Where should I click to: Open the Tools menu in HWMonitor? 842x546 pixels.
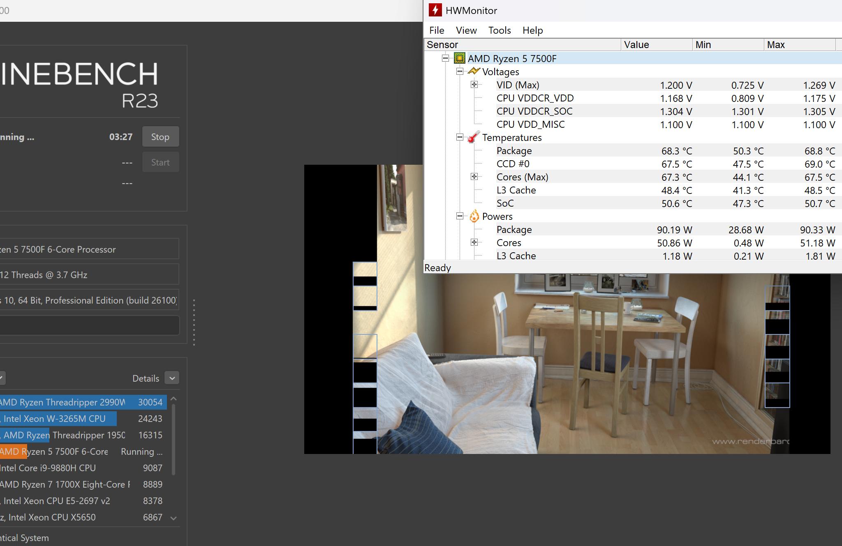point(500,30)
